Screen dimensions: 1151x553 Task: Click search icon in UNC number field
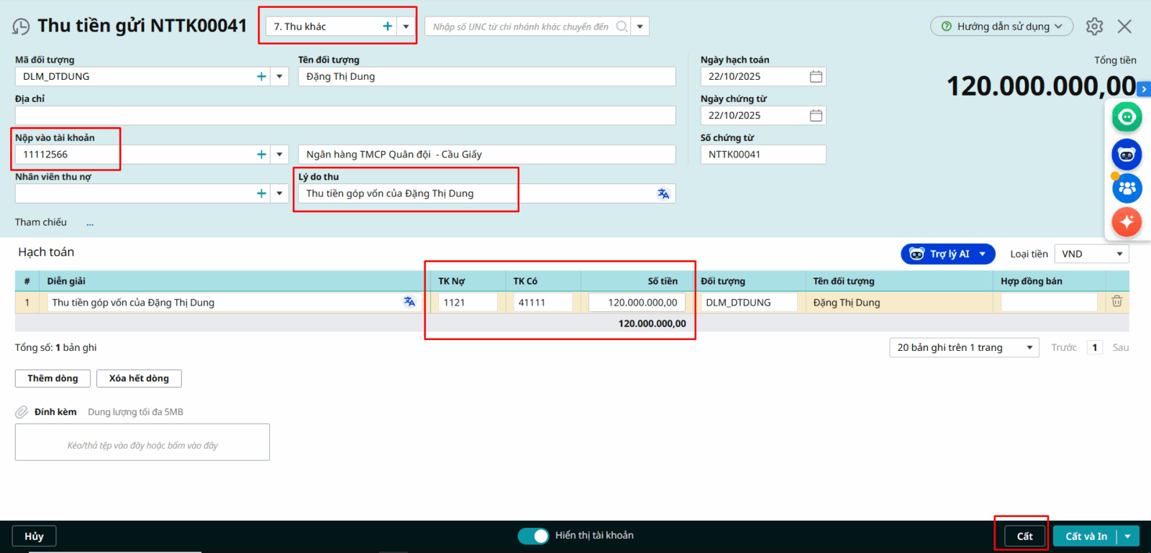[x=622, y=27]
